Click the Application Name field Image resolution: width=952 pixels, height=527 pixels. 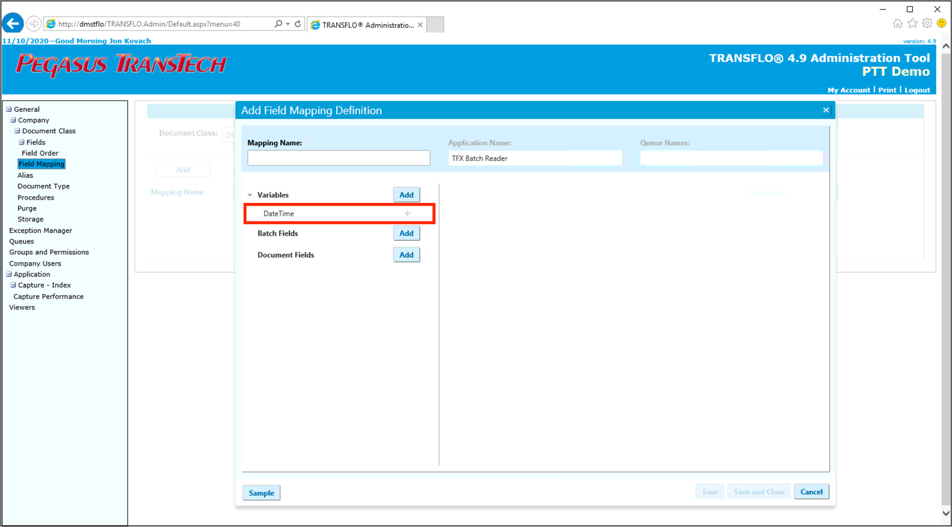[535, 158]
